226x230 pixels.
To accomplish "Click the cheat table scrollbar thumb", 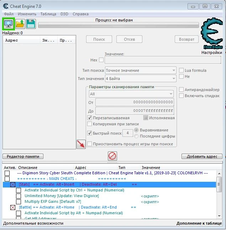I will (219, 184).
